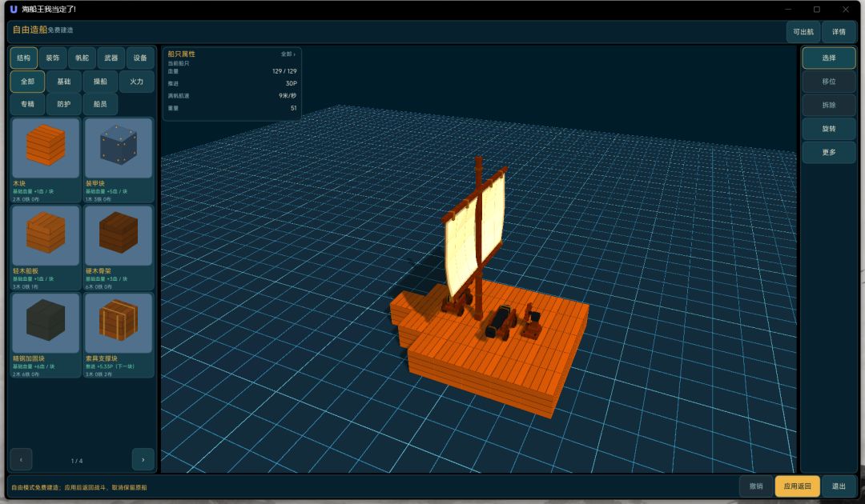The image size is (865, 504).
Task: Go to the next block page
Action: pos(143,459)
